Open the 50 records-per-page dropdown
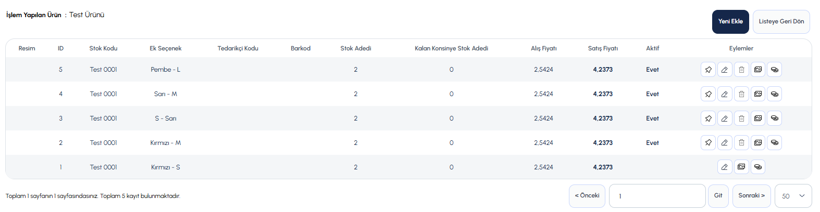This screenshot has width=820, height=212. point(793,196)
